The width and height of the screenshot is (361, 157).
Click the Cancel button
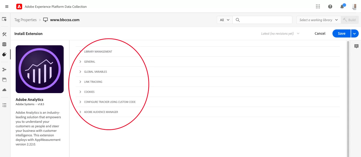tap(320, 33)
